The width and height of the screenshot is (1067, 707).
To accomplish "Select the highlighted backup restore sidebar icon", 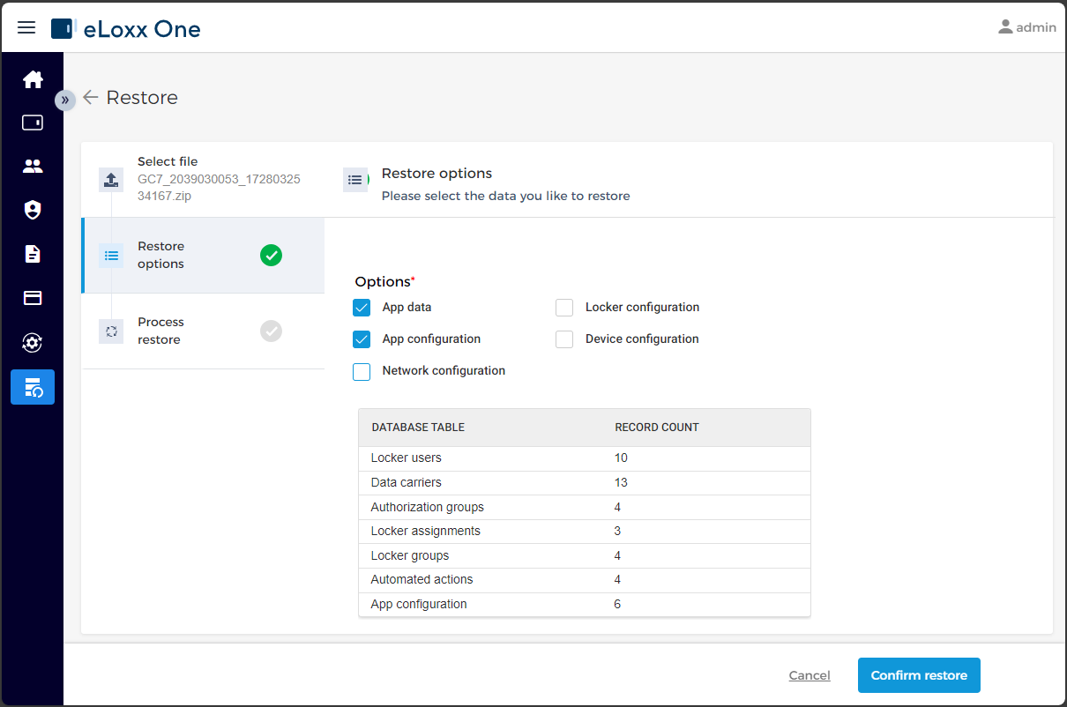I will click(x=33, y=387).
